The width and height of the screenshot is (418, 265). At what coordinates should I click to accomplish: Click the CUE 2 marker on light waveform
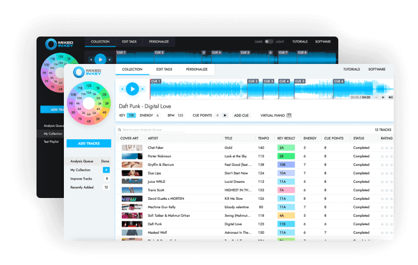click(253, 81)
